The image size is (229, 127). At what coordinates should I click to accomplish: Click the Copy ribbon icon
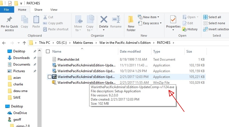24,20
